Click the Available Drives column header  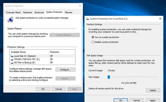(29, 52)
